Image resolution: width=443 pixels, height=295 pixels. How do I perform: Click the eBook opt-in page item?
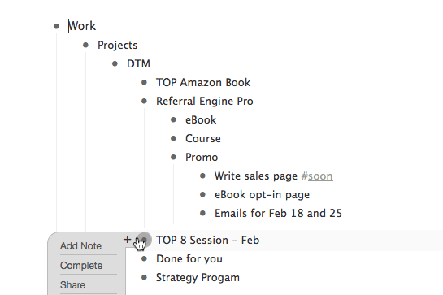[x=262, y=195]
